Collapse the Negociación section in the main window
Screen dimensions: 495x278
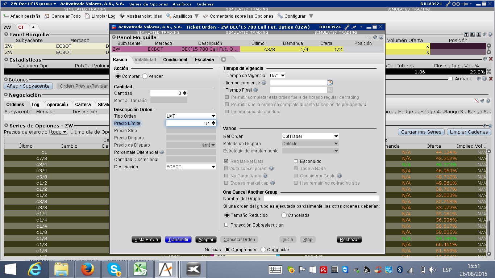6,95
